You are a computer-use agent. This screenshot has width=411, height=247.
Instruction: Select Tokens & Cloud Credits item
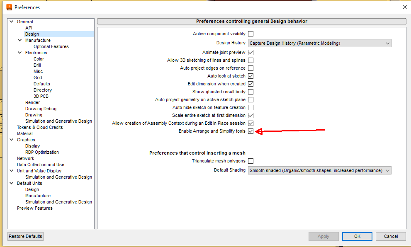coord(40,127)
